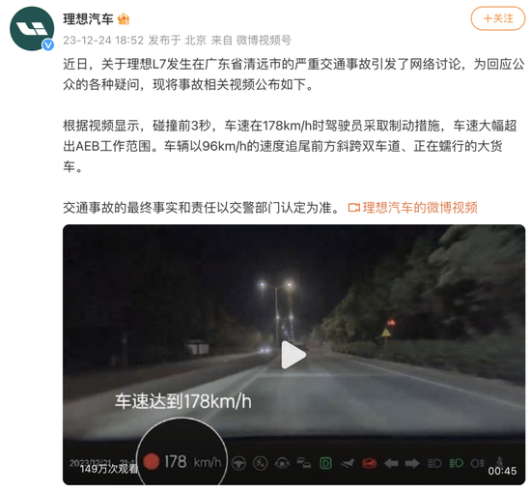Click the green D gear indicator
Viewport: 531px width, 492px height.
325,463
